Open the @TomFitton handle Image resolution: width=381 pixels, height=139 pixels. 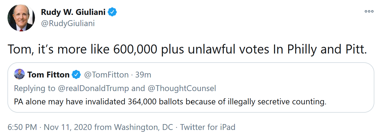click(x=106, y=75)
